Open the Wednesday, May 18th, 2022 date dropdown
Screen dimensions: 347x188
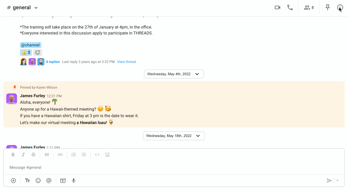[174, 136]
